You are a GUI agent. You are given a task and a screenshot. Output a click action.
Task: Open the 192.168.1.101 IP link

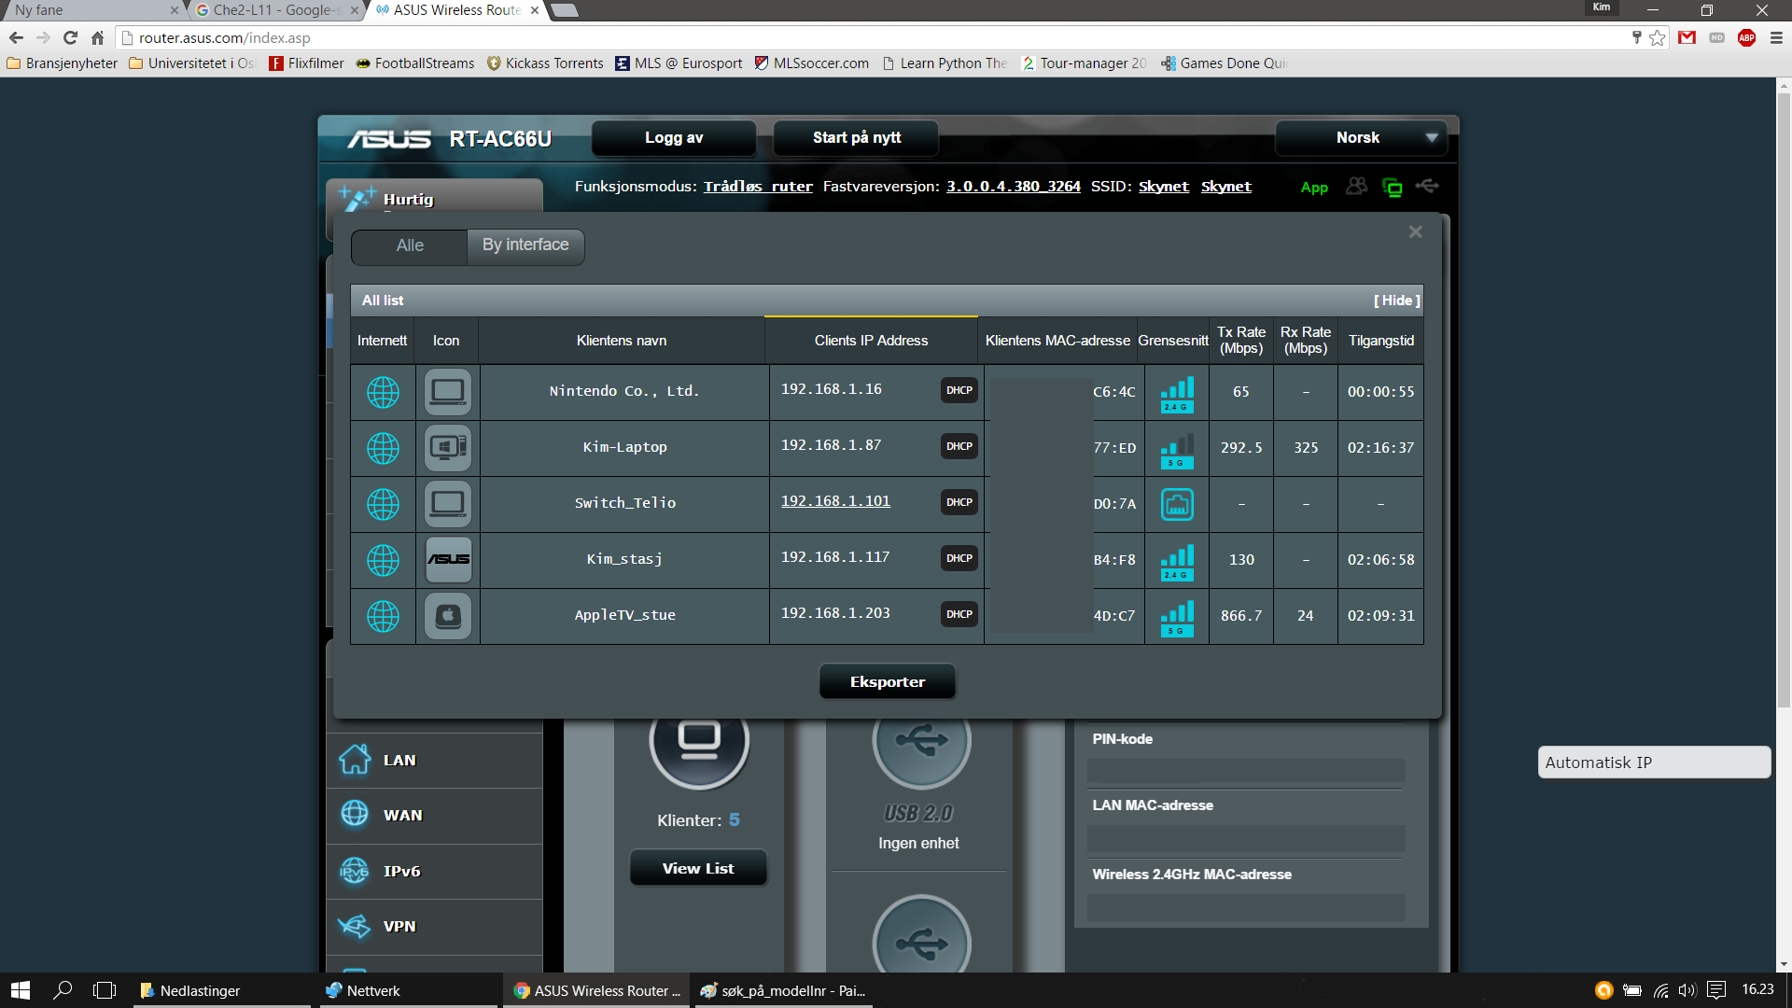point(835,501)
